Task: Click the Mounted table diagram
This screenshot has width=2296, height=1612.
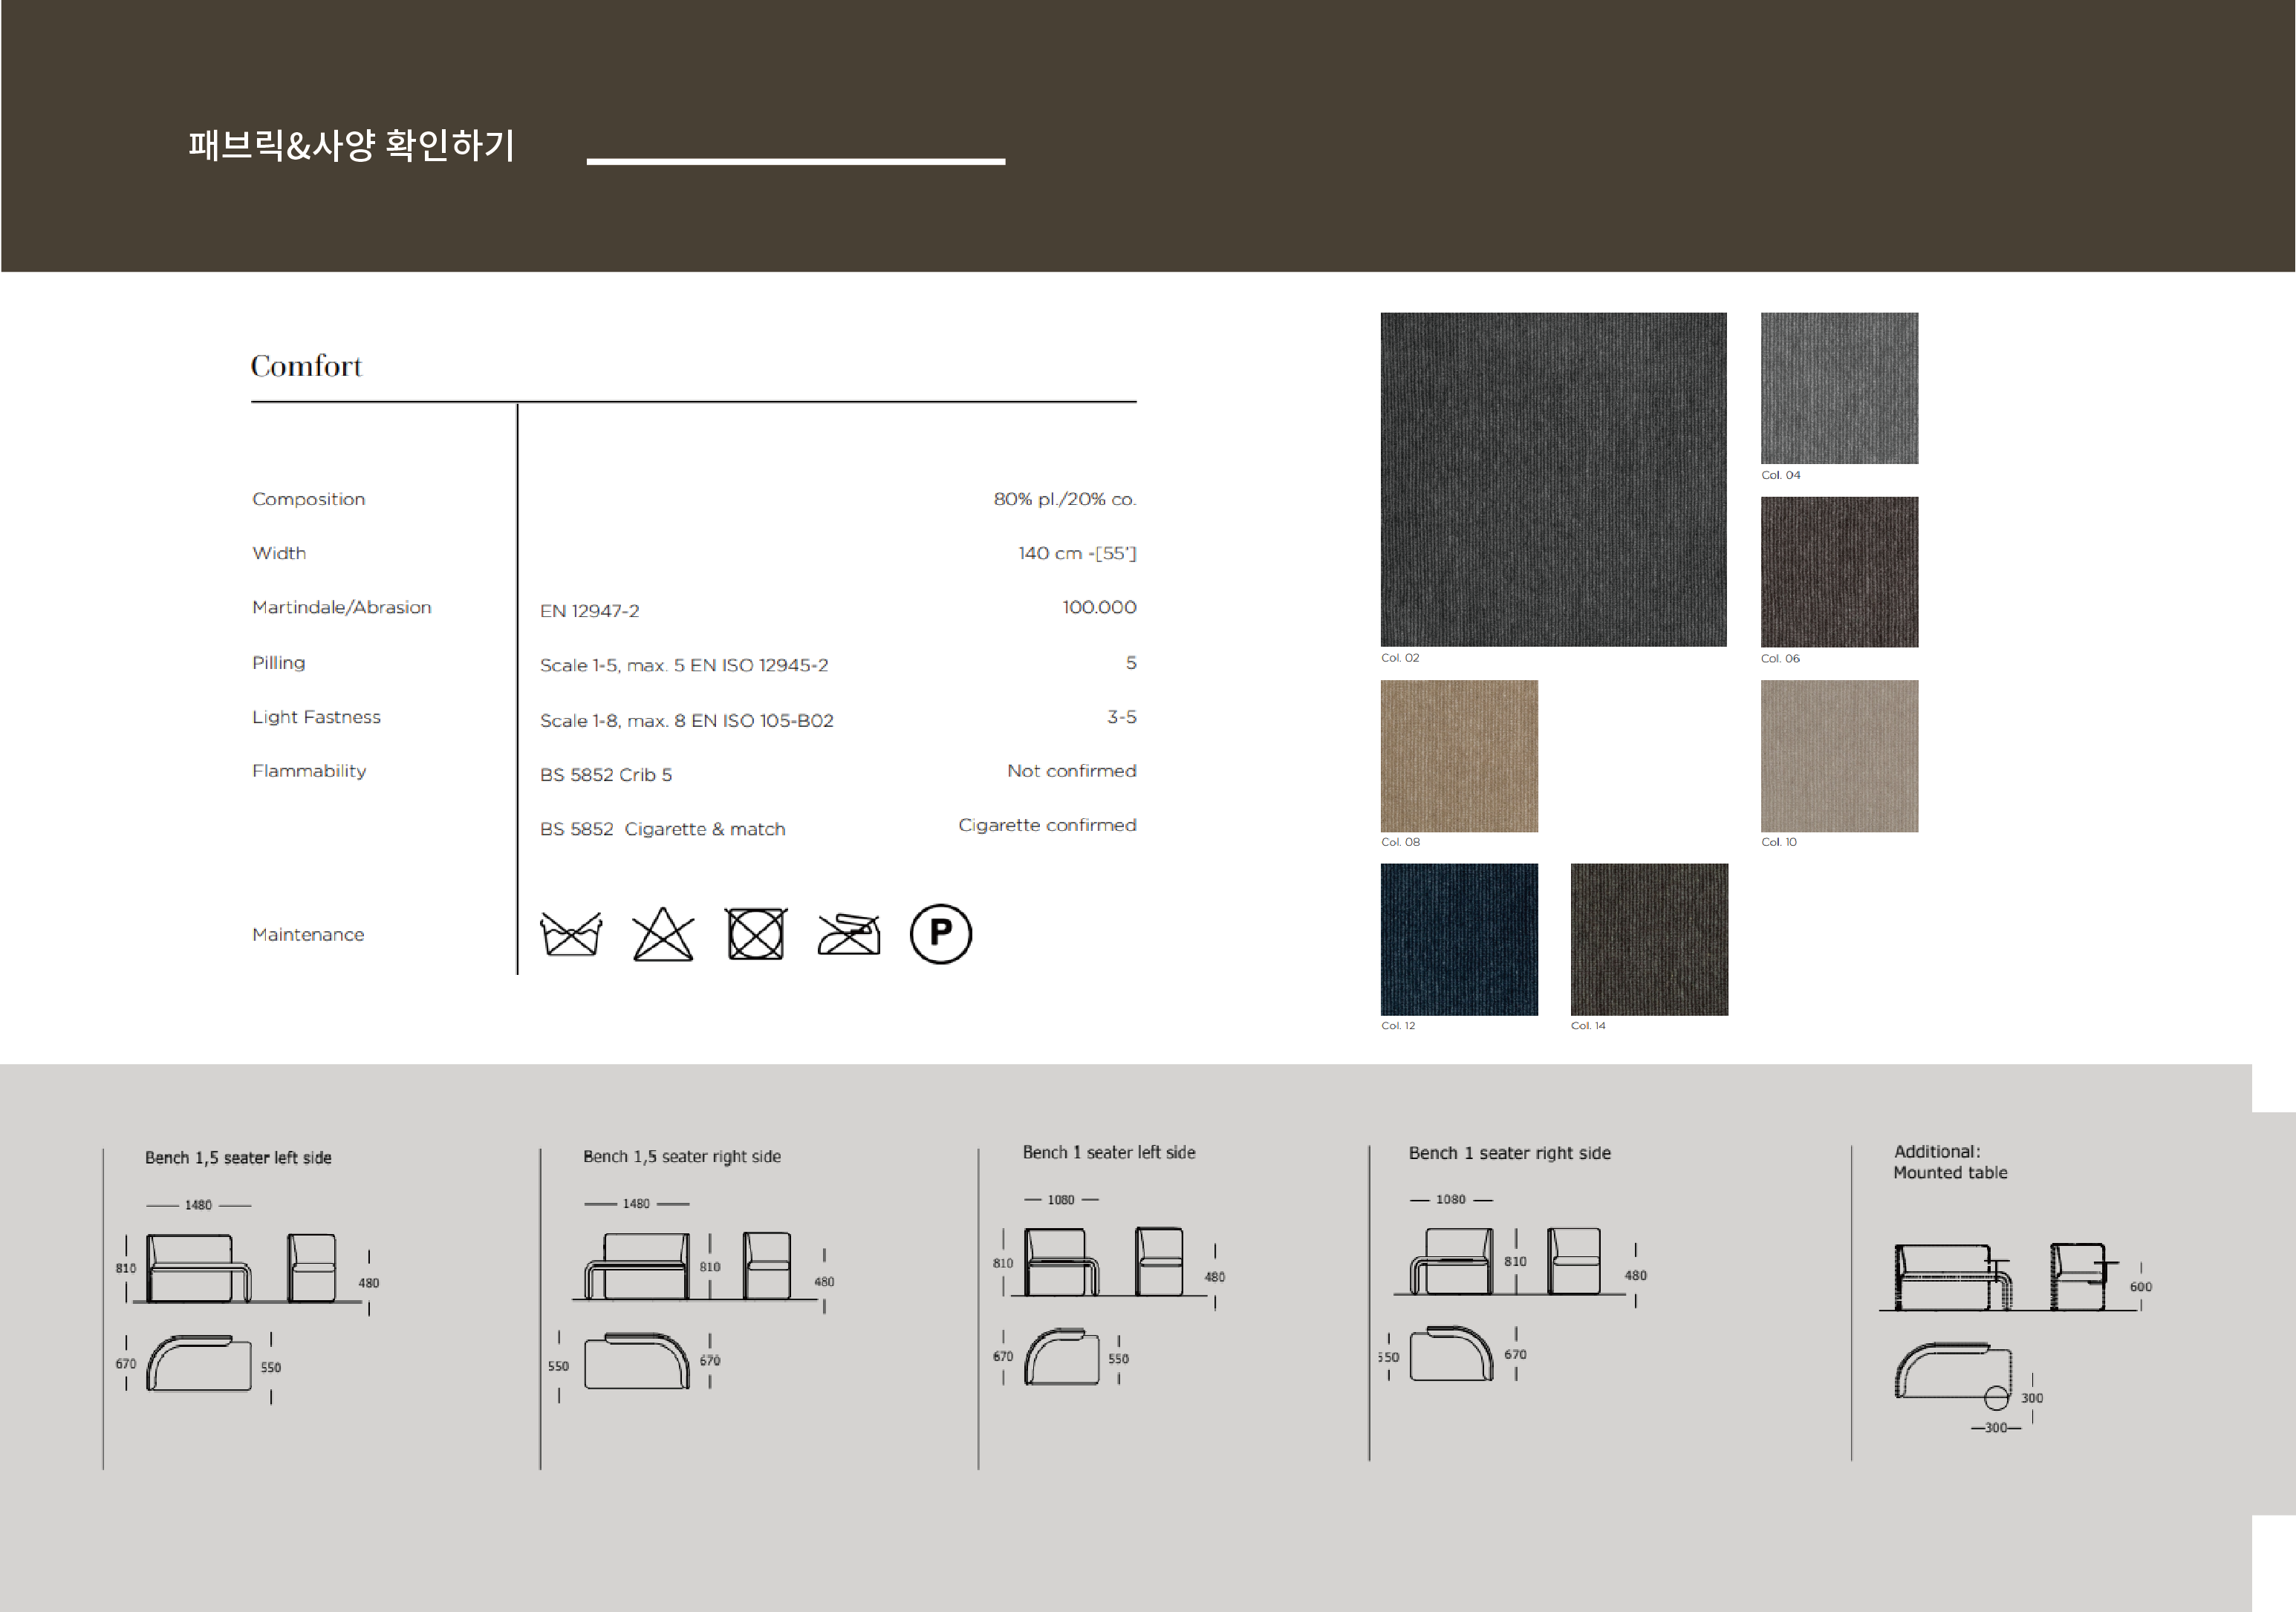Action: pos(2015,1339)
